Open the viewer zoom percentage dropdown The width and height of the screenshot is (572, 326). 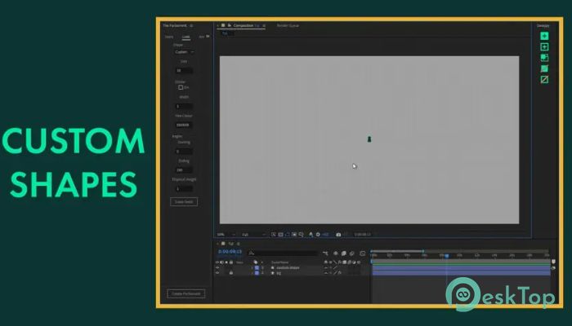[226, 235]
